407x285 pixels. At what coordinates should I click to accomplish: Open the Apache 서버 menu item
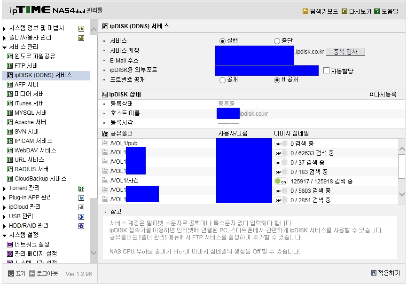tap(26, 122)
